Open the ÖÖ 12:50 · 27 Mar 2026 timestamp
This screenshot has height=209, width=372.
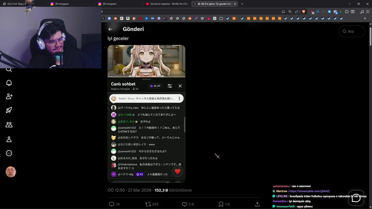click(x=130, y=190)
